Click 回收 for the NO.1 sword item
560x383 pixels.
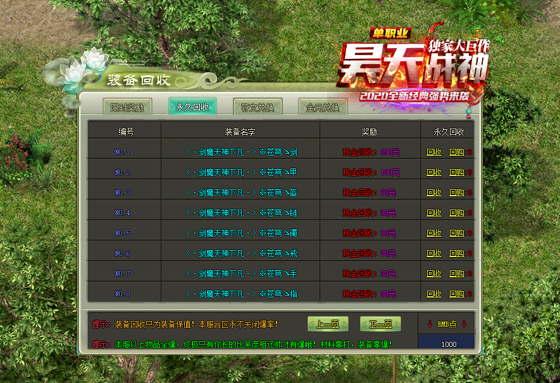[434, 152]
